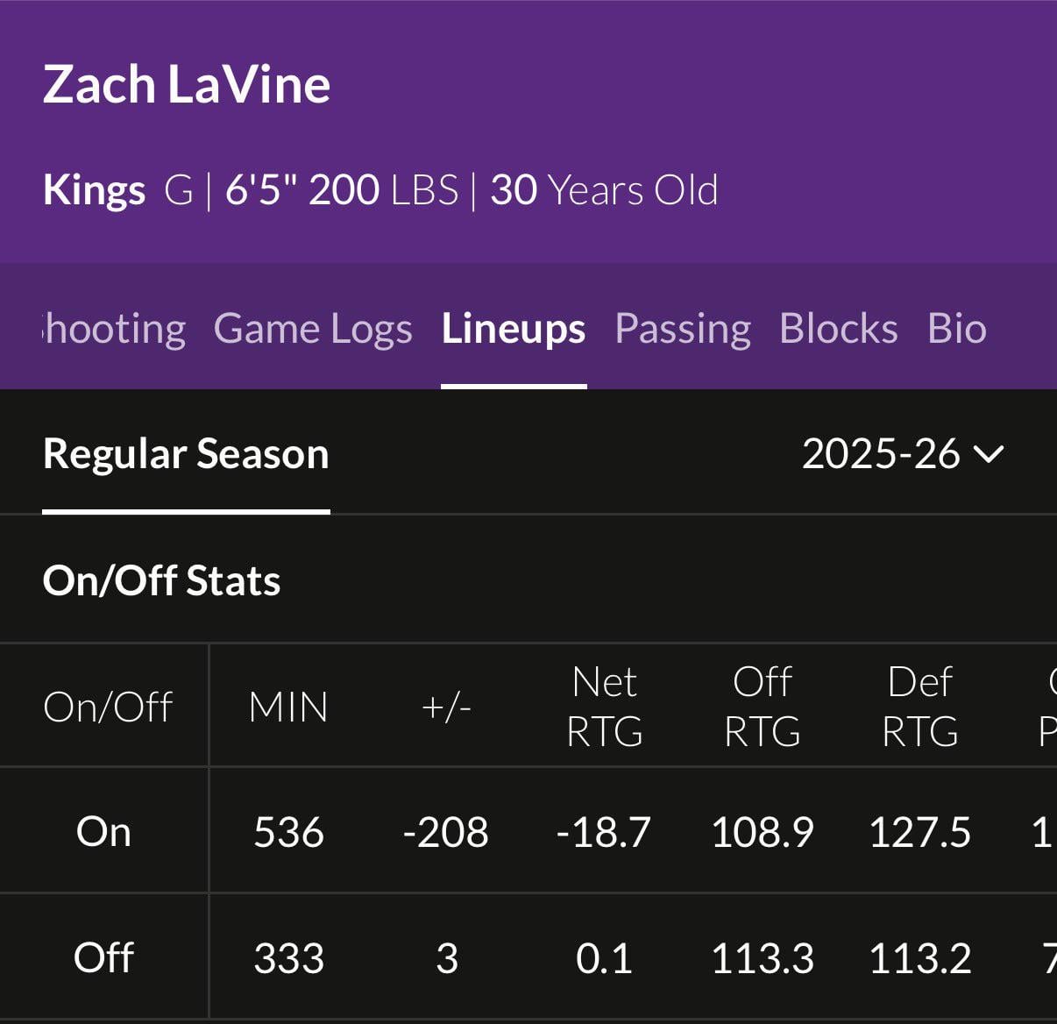Select the Regular Season tab
Image resolution: width=1057 pixels, height=1024 pixels.
pyautogui.click(x=186, y=454)
